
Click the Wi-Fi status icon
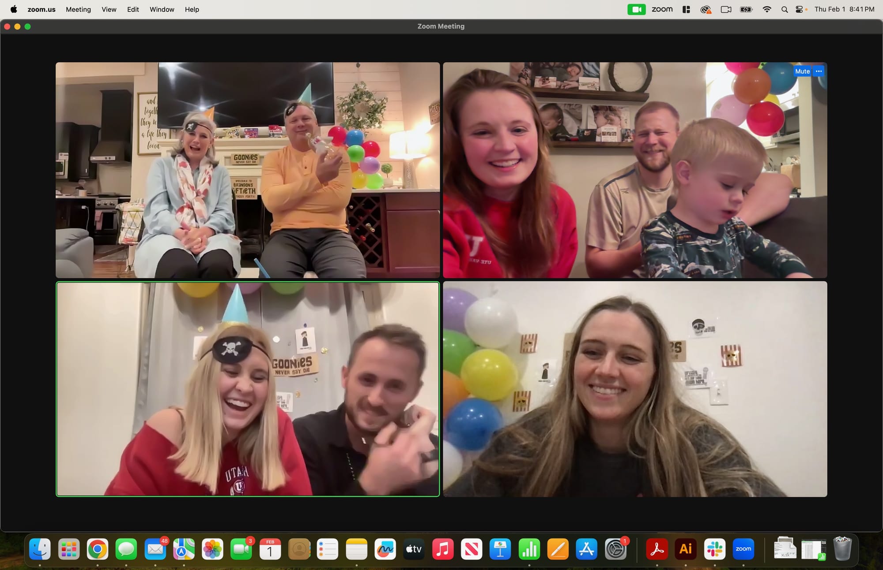pos(767,9)
